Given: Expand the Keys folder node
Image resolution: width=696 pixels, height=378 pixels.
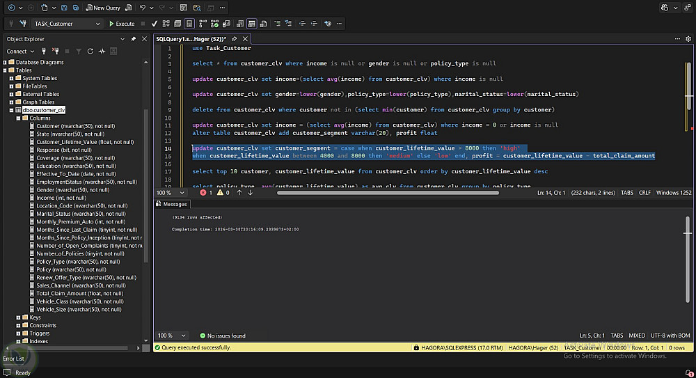Looking at the screenshot, I should tap(18, 317).
